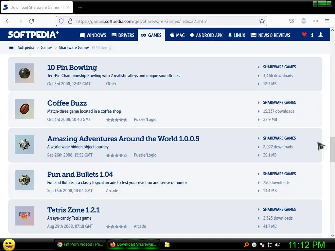Viewport: 335px width, 251px height.
Task: Open News & Reviews section
Action: tap(270, 35)
